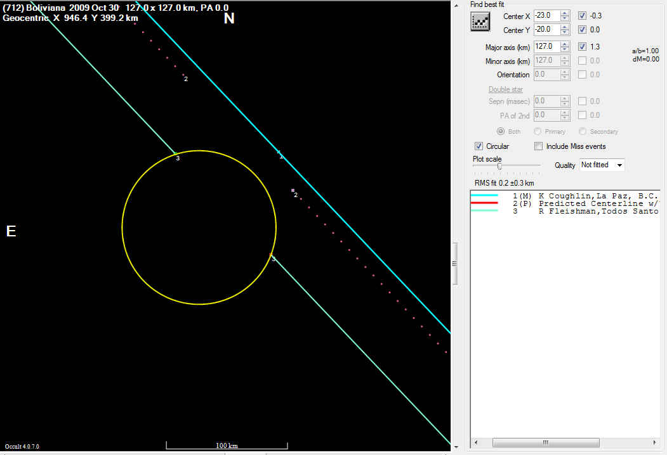Viewport: 667px width, 455px height.
Task: Click the Plot scale slider handle
Action: [499, 166]
